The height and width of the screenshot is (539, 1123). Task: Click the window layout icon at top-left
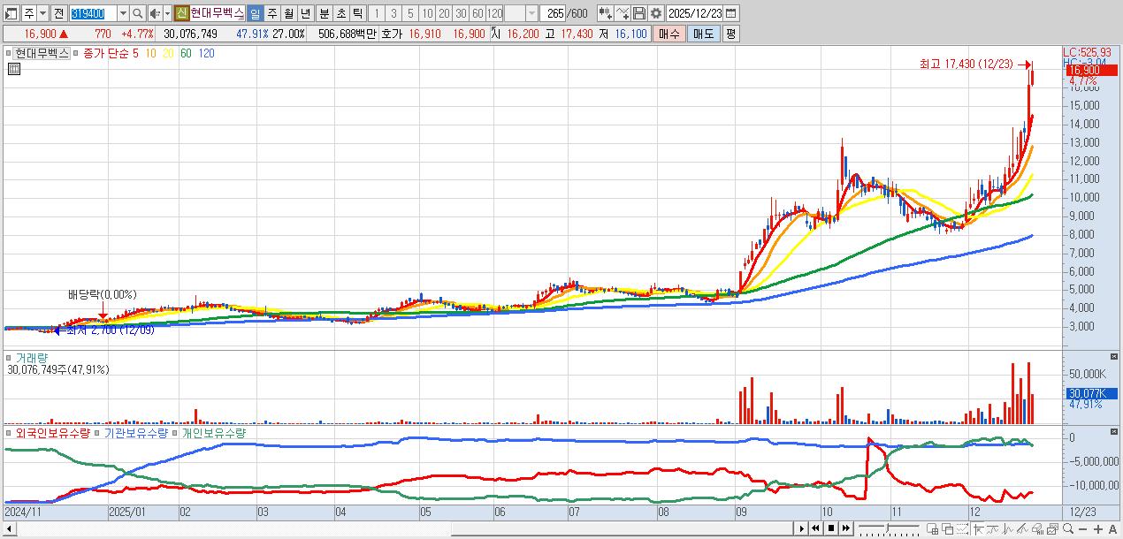click(x=11, y=13)
